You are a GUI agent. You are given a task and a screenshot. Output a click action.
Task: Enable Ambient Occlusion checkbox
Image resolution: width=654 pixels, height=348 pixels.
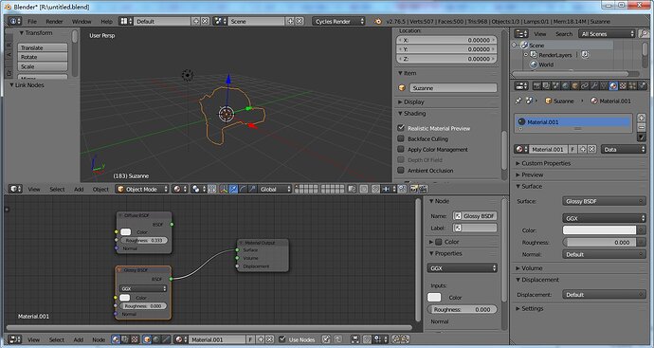pos(401,170)
